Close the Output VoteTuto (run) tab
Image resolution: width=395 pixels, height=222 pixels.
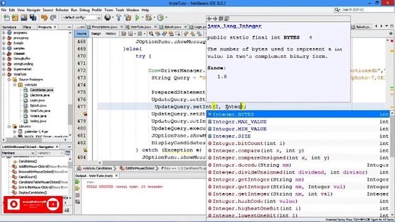tap(117, 176)
